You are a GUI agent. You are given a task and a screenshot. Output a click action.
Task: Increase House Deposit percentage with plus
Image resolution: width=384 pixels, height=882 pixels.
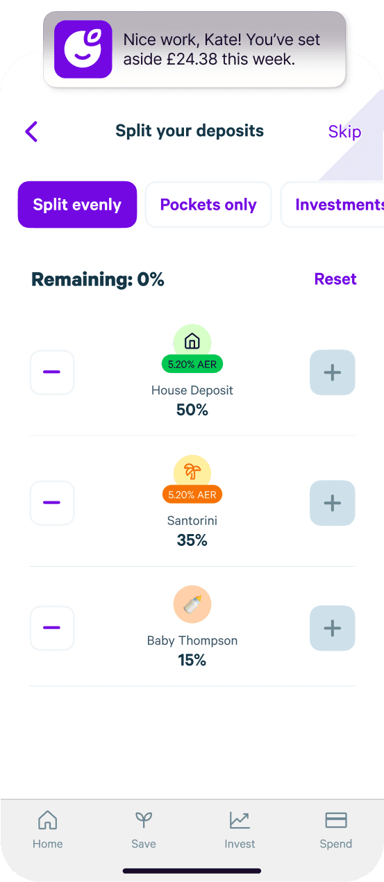pos(333,372)
